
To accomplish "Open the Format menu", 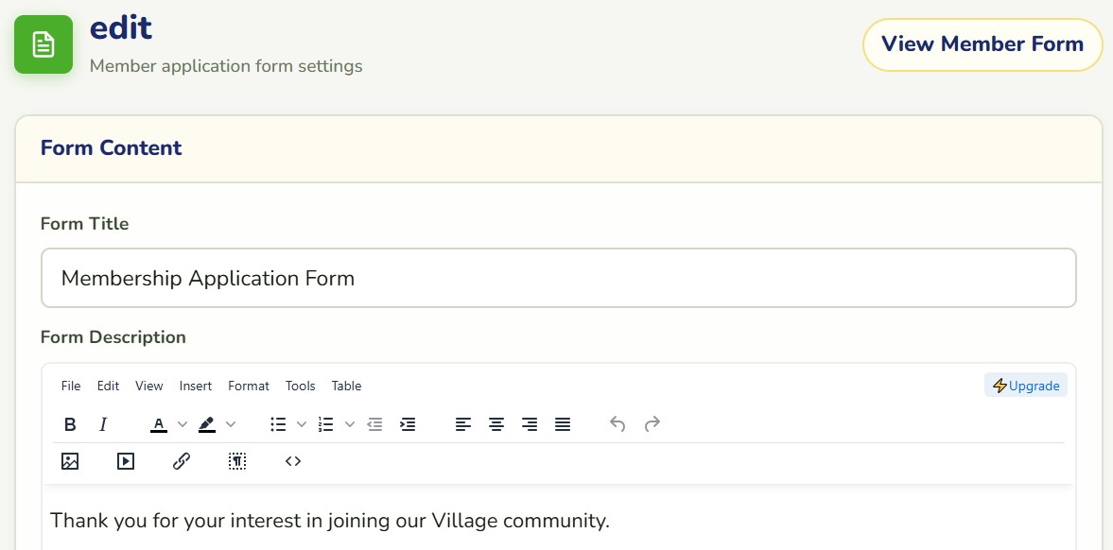I will pyautogui.click(x=249, y=387).
